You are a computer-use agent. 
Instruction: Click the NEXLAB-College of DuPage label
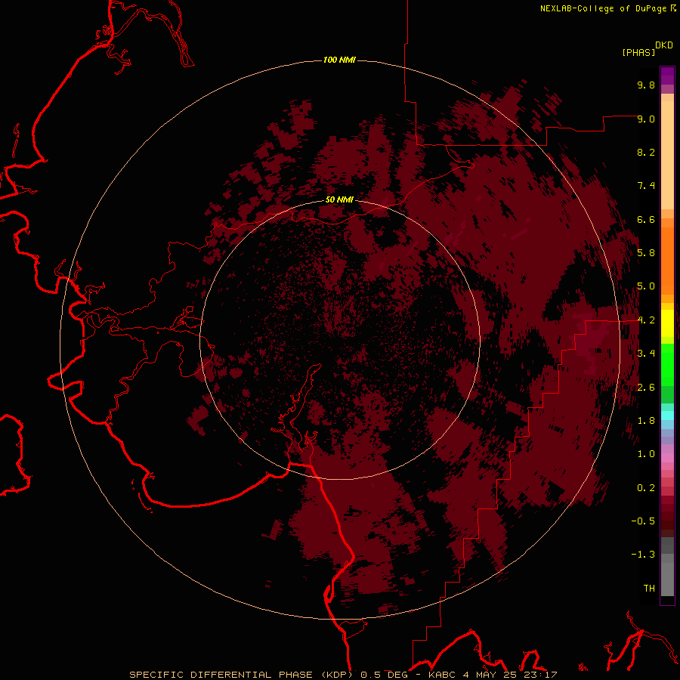(x=603, y=8)
